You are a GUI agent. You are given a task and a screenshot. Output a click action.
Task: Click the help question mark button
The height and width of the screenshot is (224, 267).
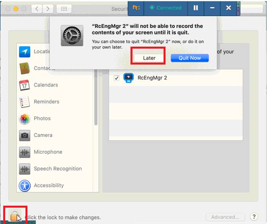coord(254,217)
